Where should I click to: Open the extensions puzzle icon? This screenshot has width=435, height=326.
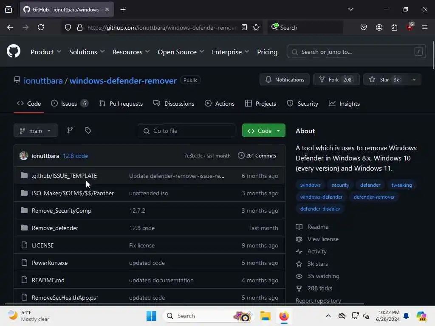(x=394, y=27)
